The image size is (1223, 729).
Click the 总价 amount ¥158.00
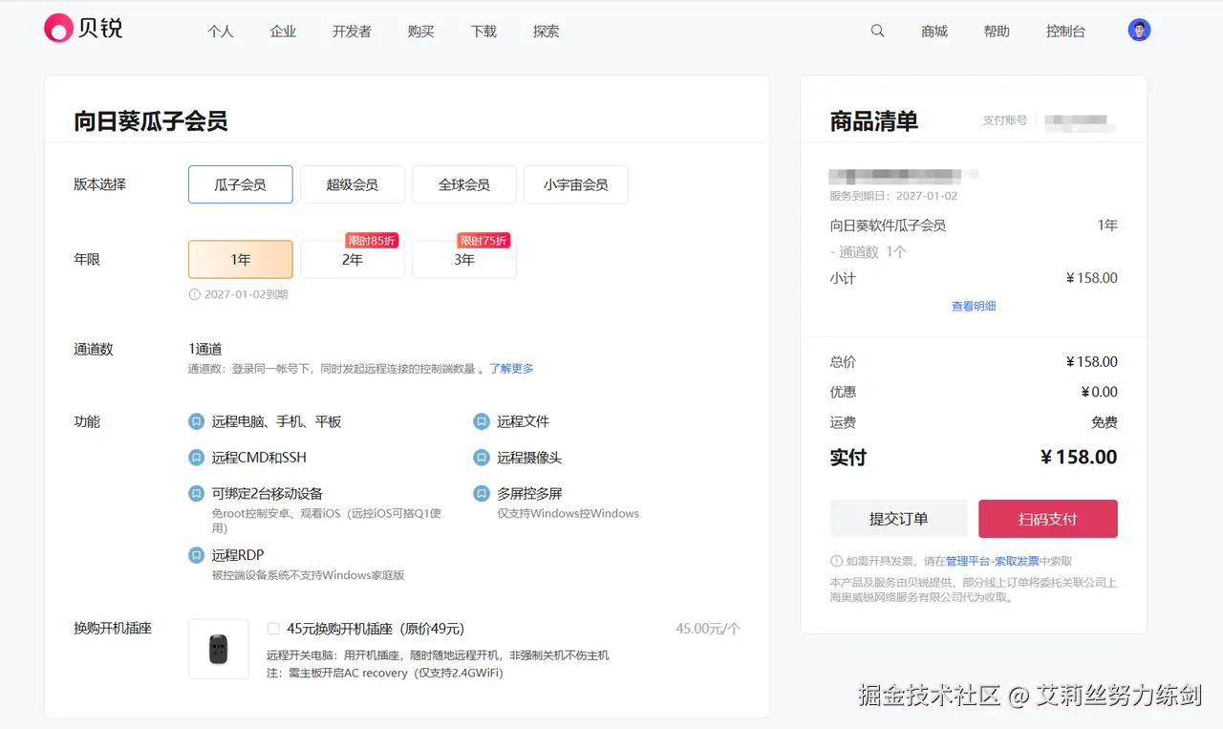point(1091,362)
